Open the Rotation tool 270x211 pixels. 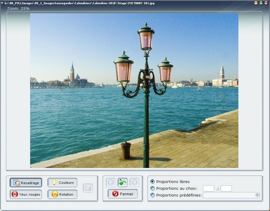62,195
